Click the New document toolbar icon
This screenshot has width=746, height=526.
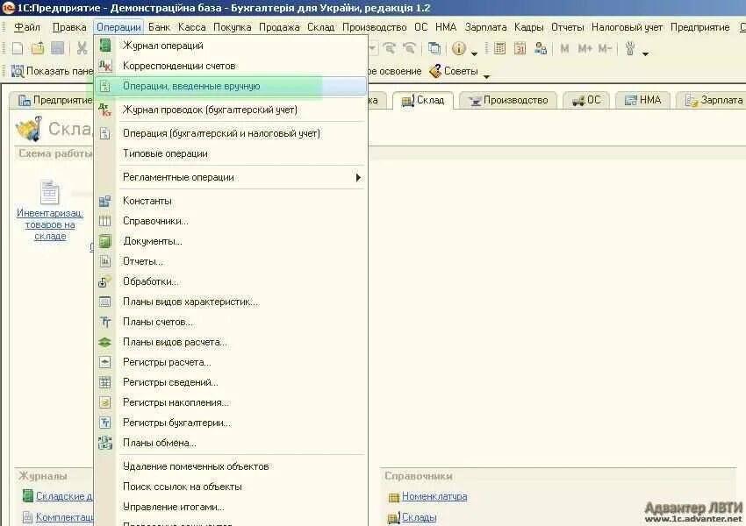pyautogui.click(x=18, y=48)
